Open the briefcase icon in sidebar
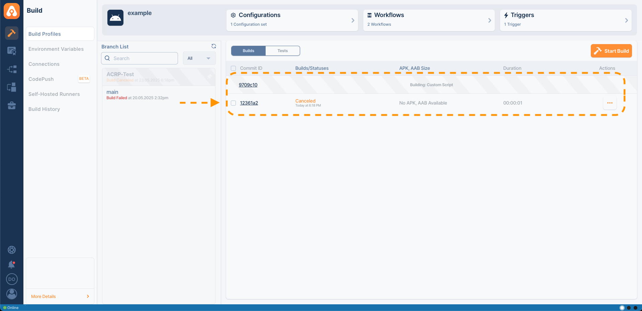642x311 pixels. [12, 106]
